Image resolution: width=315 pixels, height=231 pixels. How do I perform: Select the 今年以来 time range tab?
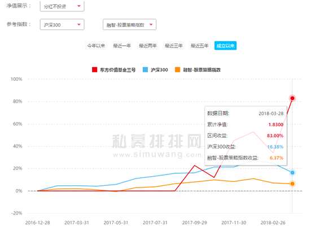coord(96,46)
